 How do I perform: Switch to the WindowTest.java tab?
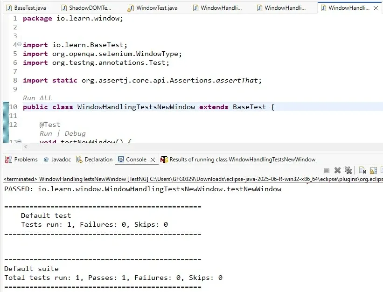coord(153,8)
